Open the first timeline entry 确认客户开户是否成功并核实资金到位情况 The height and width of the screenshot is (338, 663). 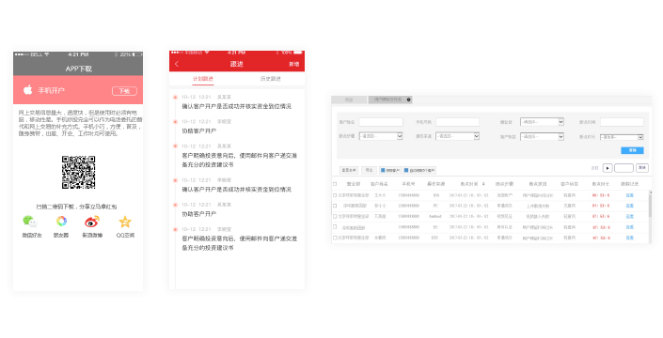[236, 106]
